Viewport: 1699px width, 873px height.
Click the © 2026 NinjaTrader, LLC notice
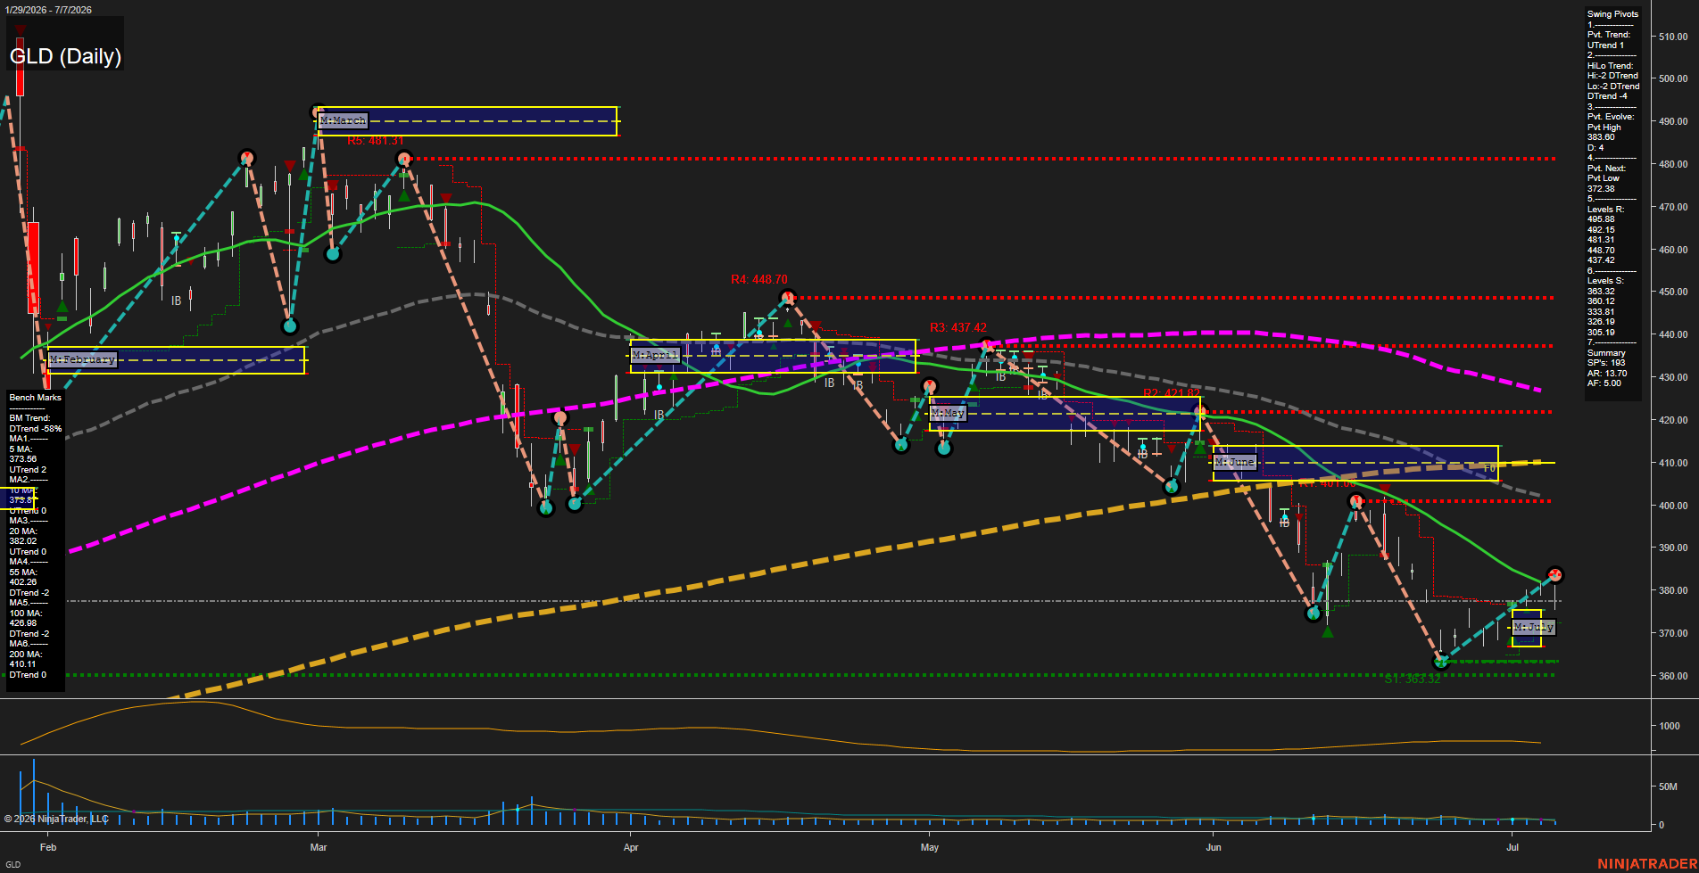[x=56, y=819]
